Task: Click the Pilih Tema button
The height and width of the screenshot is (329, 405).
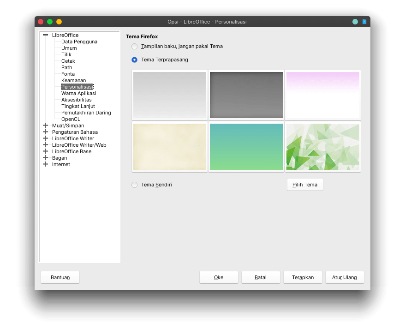Action: click(305, 185)
